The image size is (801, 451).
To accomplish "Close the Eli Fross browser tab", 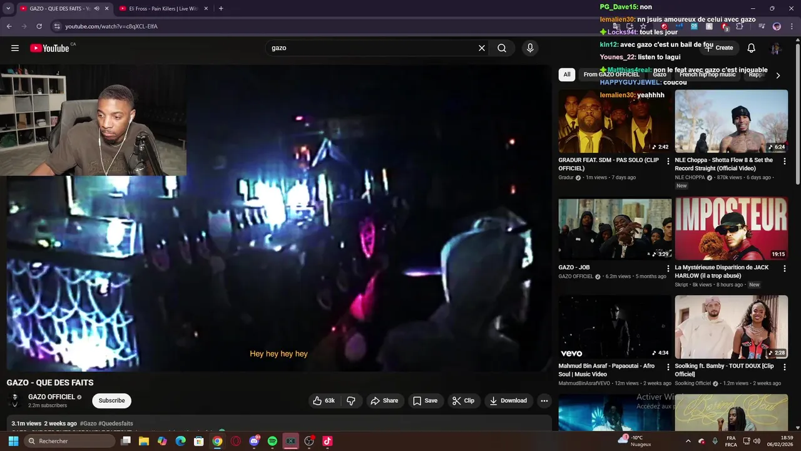I will click(x=206, y=9).
